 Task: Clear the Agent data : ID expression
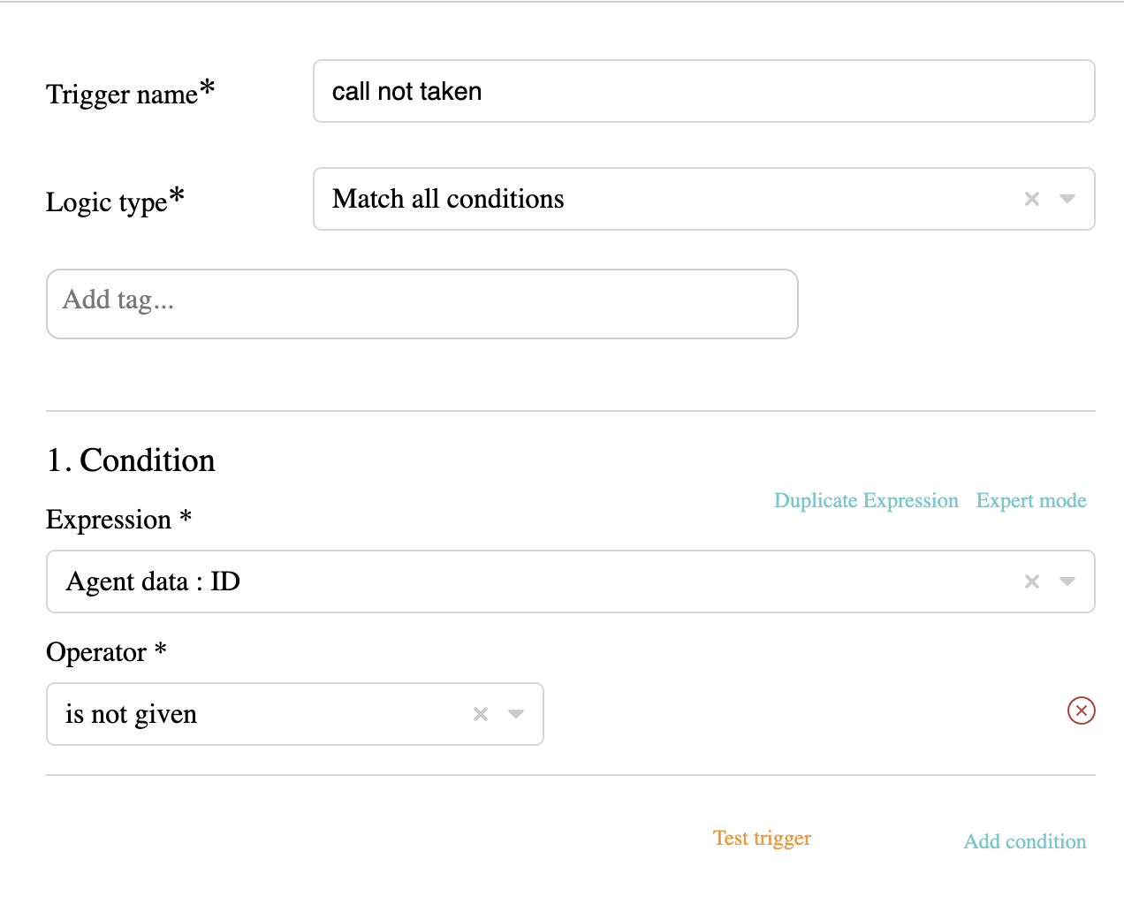click(1031, 581)
